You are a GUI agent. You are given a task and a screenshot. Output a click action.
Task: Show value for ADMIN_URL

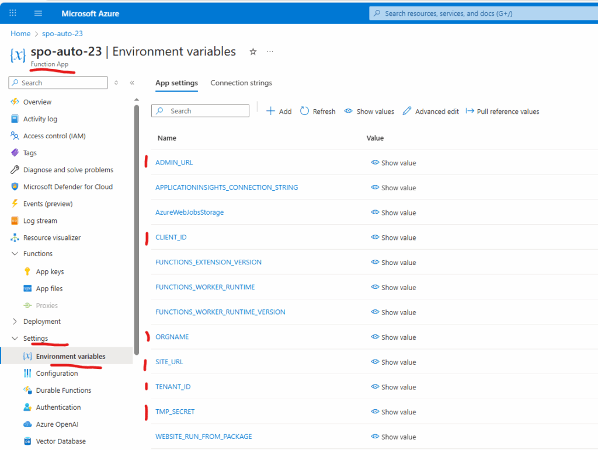click(394, 163)
